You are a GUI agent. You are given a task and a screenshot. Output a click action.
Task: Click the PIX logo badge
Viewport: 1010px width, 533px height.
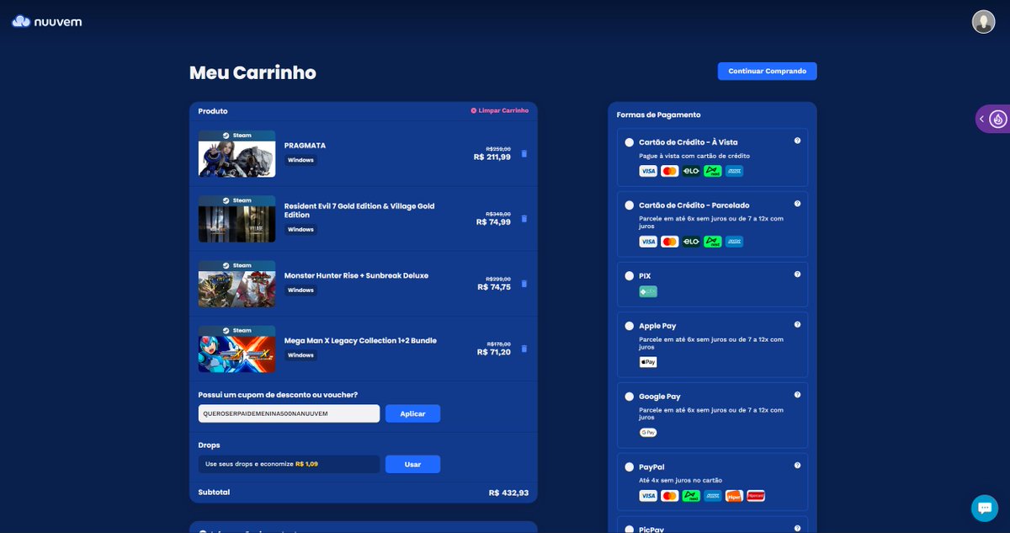[648, 291]
